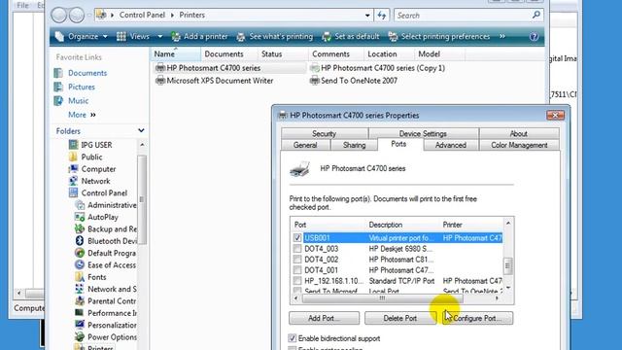The width and height of the screenshot is (622, 350).
Task: Click the See what's printing icon
Action: tap(241, 37)
